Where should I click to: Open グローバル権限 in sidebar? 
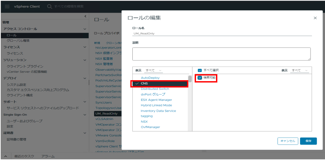pos(18,41)
